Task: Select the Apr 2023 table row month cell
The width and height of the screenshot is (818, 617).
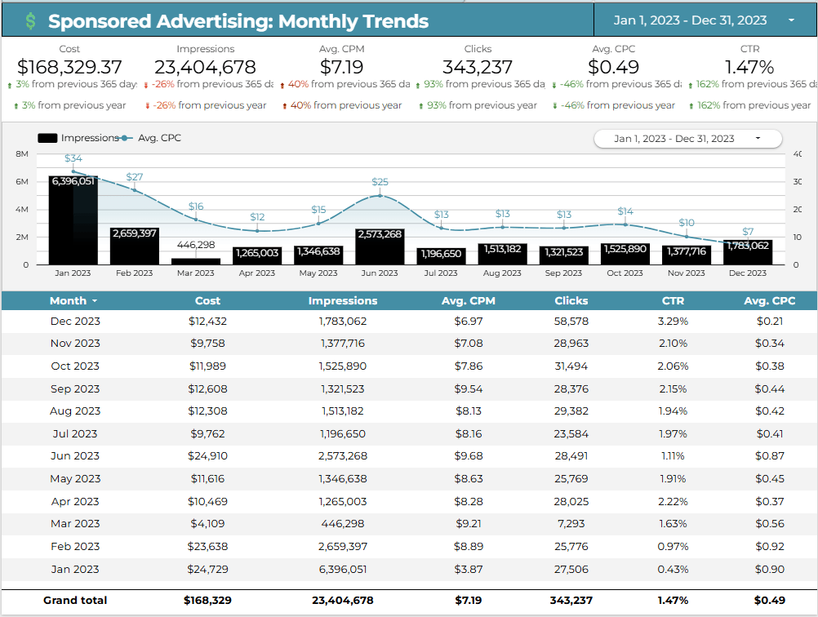Action: pyautogui.click(x=75, y=502)
